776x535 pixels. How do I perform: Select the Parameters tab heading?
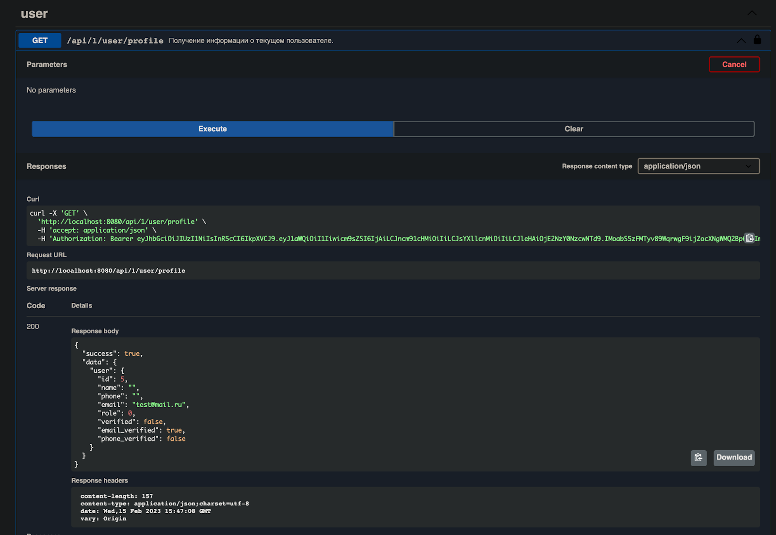click(x=47, y=64)
